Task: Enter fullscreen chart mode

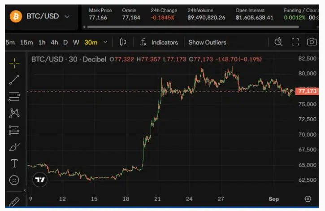Action: (295, 42)
